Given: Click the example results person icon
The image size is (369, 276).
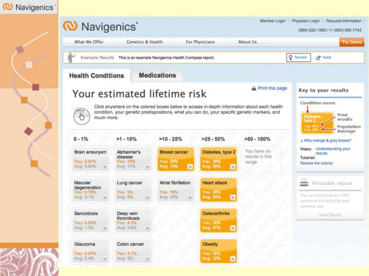Looking at the screenshot, I should 72,57.
